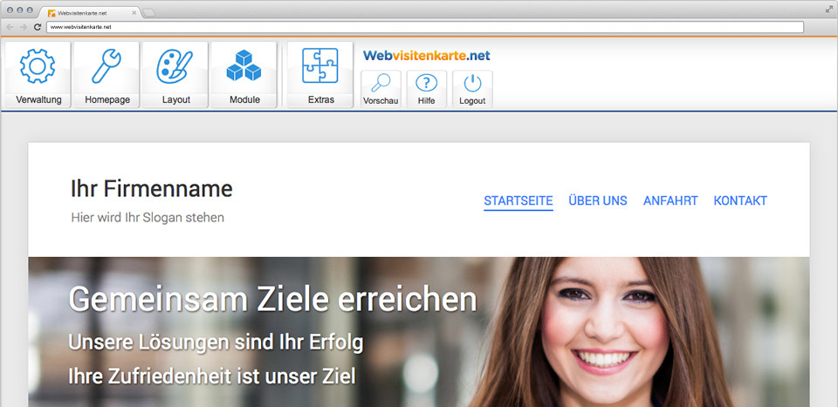The height and width of the screenshot is (407, 838).
Task: Open the ANFAHRT page
Action: 670,201
